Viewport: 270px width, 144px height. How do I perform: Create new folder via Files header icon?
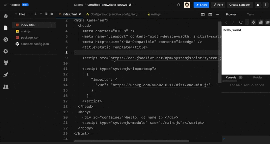pos(52,14)
